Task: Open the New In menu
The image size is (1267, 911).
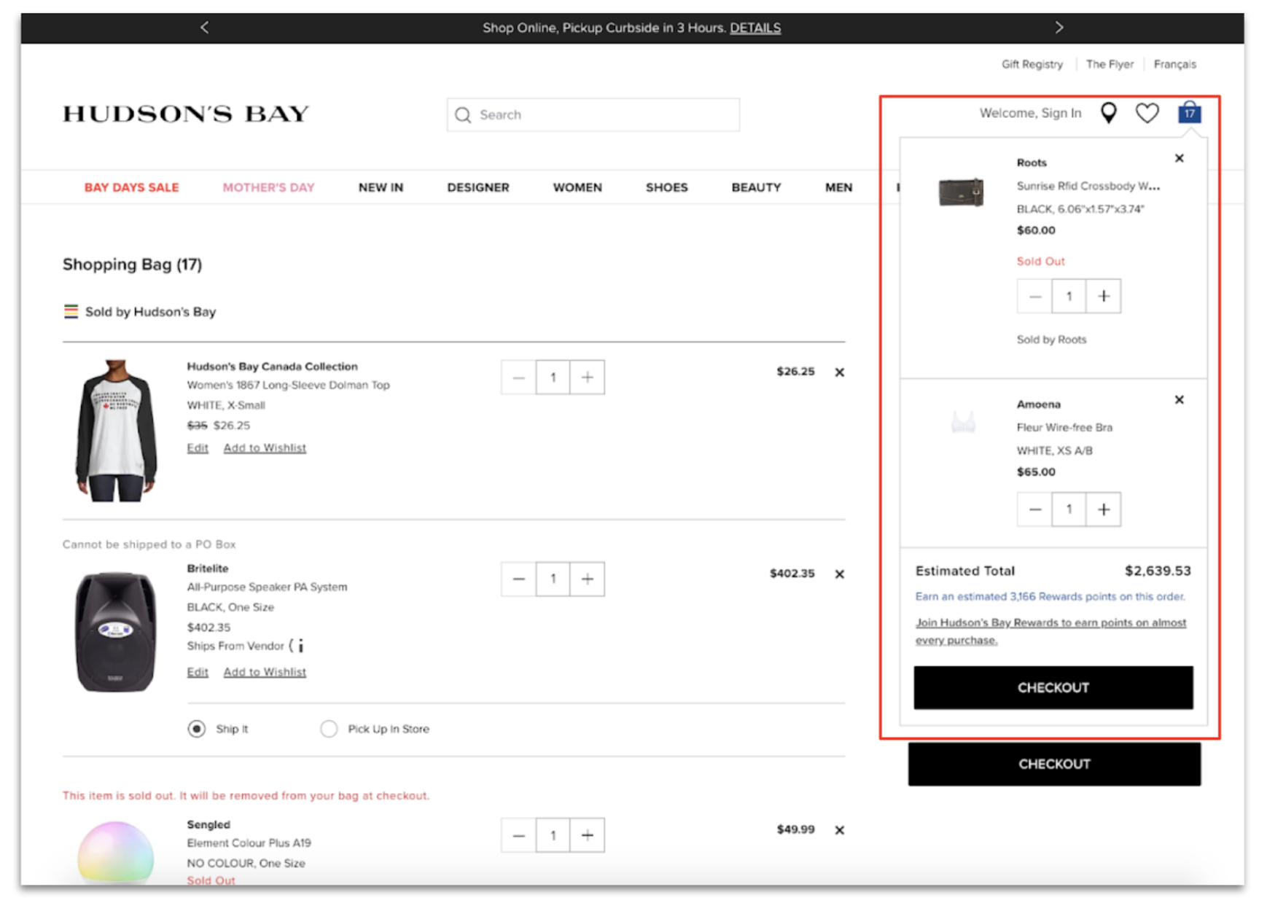Action: click(381, 187)
